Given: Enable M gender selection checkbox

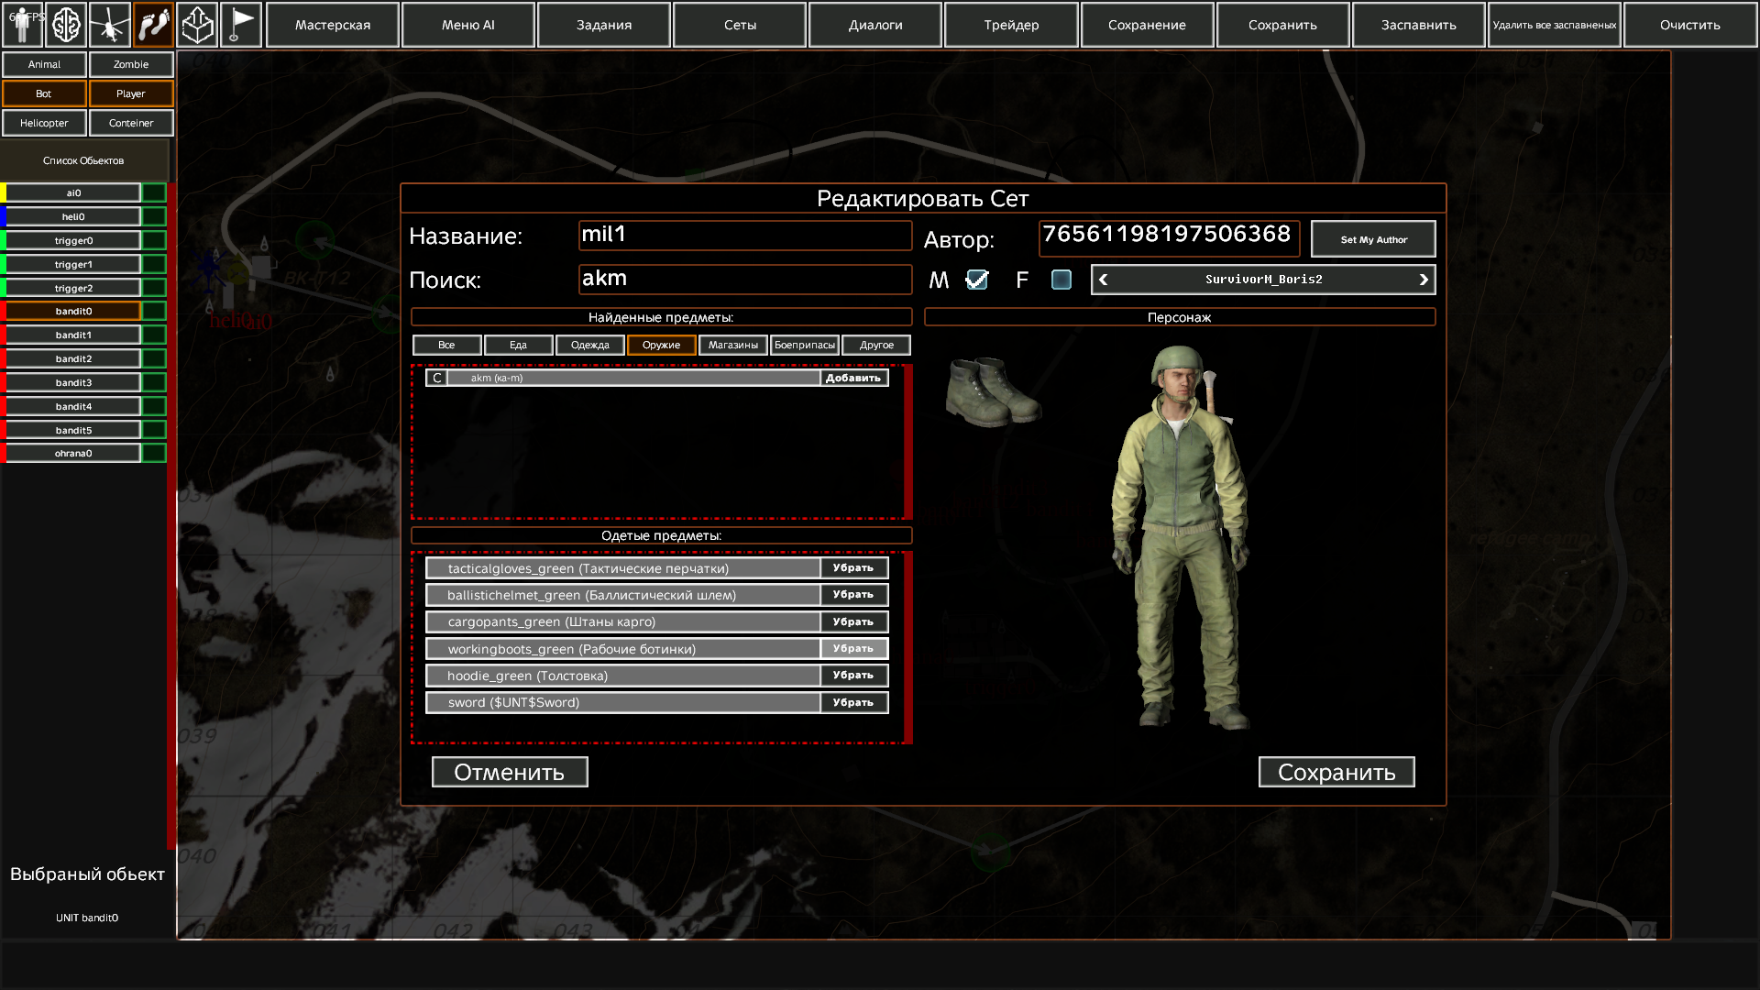Looking at the screenshot, I should point(976,280).
